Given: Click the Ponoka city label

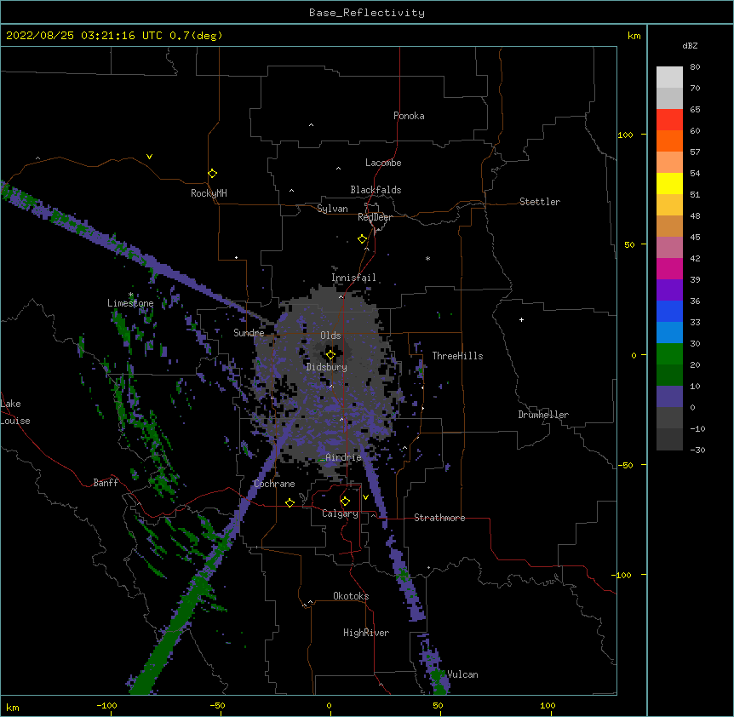Looking at the screenshot, I should click(409, 116).
